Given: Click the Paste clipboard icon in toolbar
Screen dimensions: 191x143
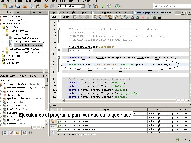Looking at the screenshot, I should tap(38, 6).
